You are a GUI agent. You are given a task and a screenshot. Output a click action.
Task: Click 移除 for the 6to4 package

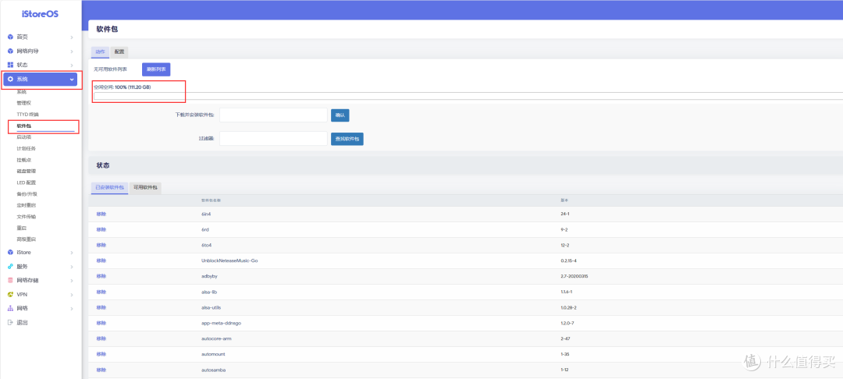pos(101,246)
